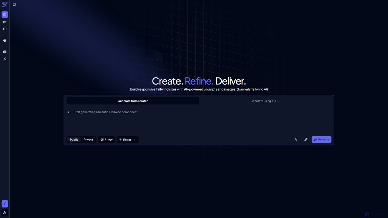Viewport: 388px width, 218px height.
Task: Click the globe icon in the sidebar
Action: [x=5, y=40]
